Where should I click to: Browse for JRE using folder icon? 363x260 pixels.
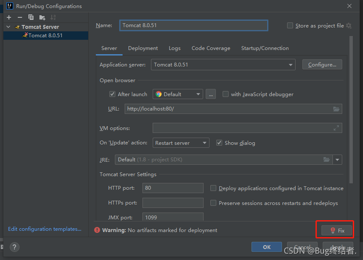327,160
